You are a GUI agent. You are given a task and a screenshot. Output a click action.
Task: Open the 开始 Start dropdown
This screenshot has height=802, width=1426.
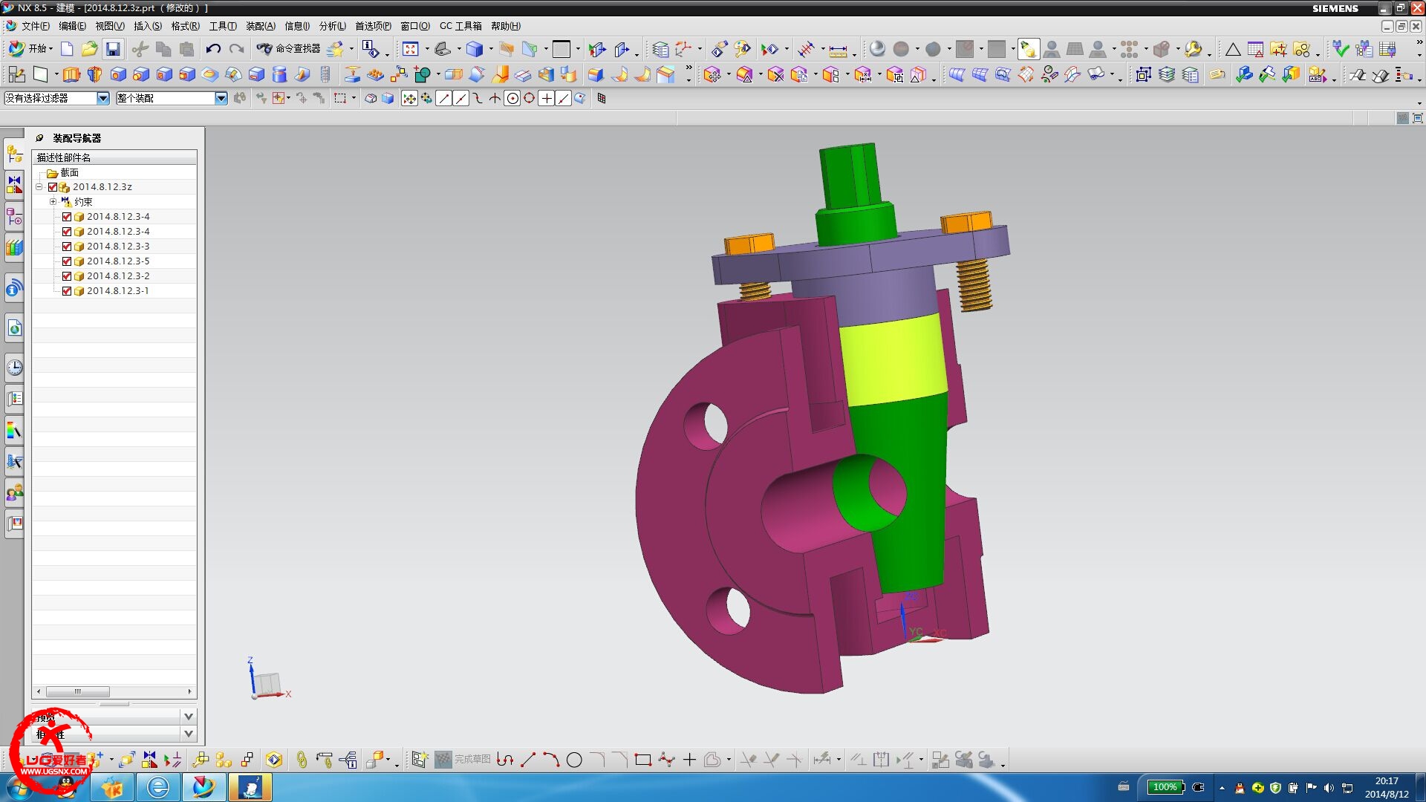[x=30, y=49]
